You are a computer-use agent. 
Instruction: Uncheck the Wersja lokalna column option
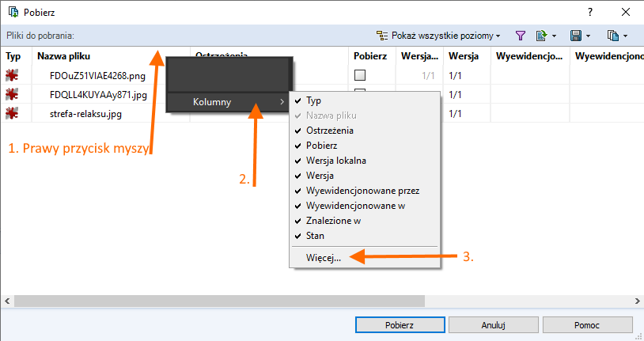point(335,161)
